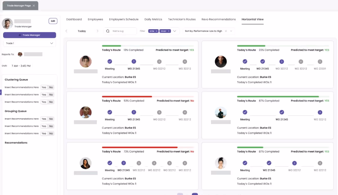
Task: Click the Edit profile button
Action: tap(53, 21)
